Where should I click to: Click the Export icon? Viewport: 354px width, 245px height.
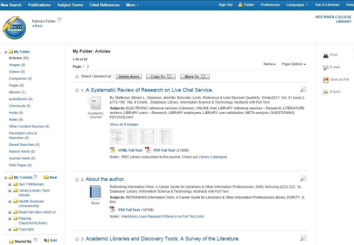tap(325, 92)
